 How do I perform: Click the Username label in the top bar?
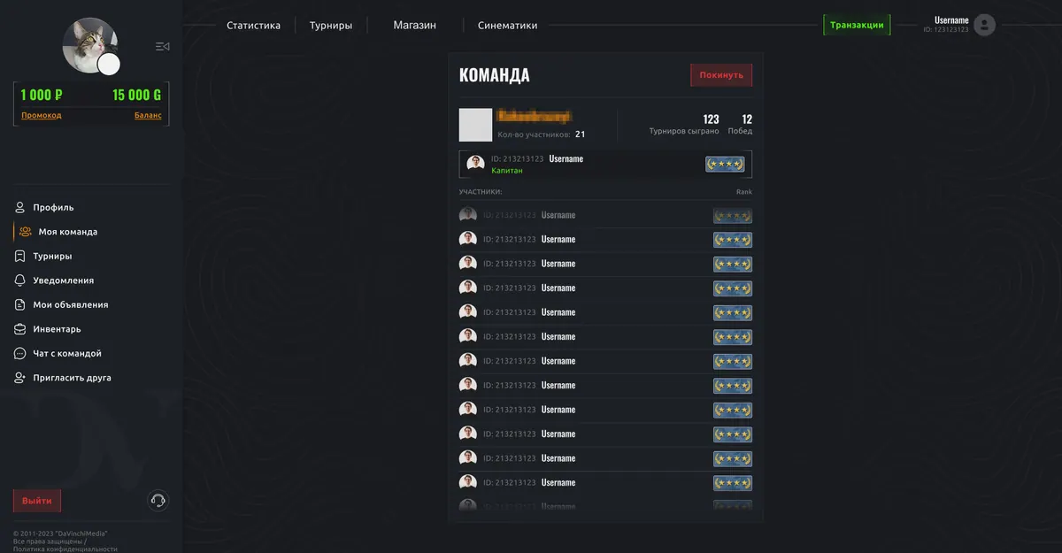click(x=951, y=19)
